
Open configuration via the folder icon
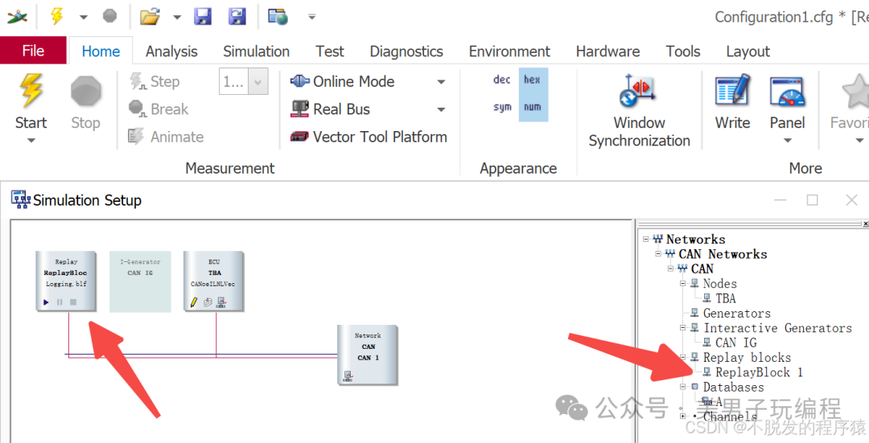click(x=150, y=17)
